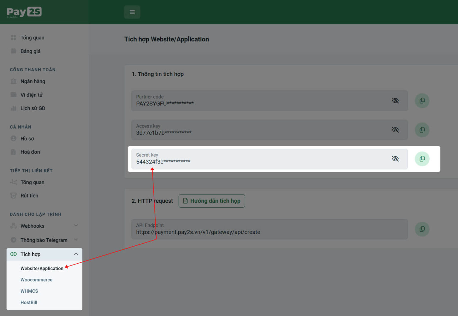The image size is (458, 316).
Task: Copy the API Endpoint URL
Action: (422, 229)
